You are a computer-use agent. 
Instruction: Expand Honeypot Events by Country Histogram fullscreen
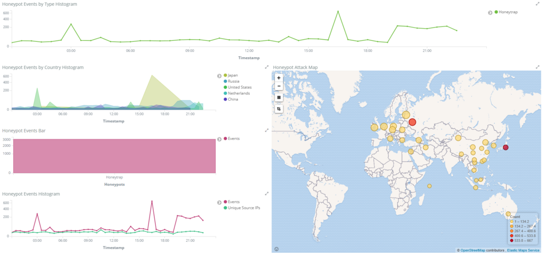[267, 67]
